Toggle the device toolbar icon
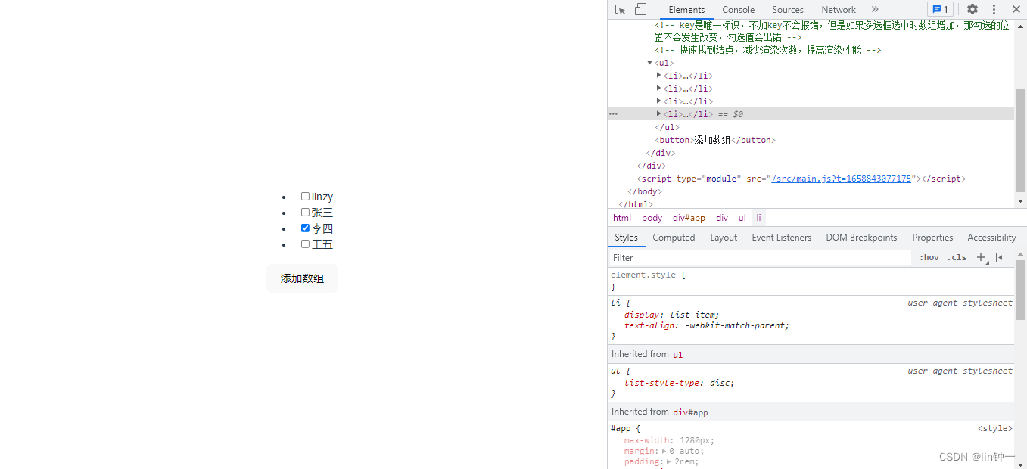This screenshot has height=469, width=1027. 640,9
